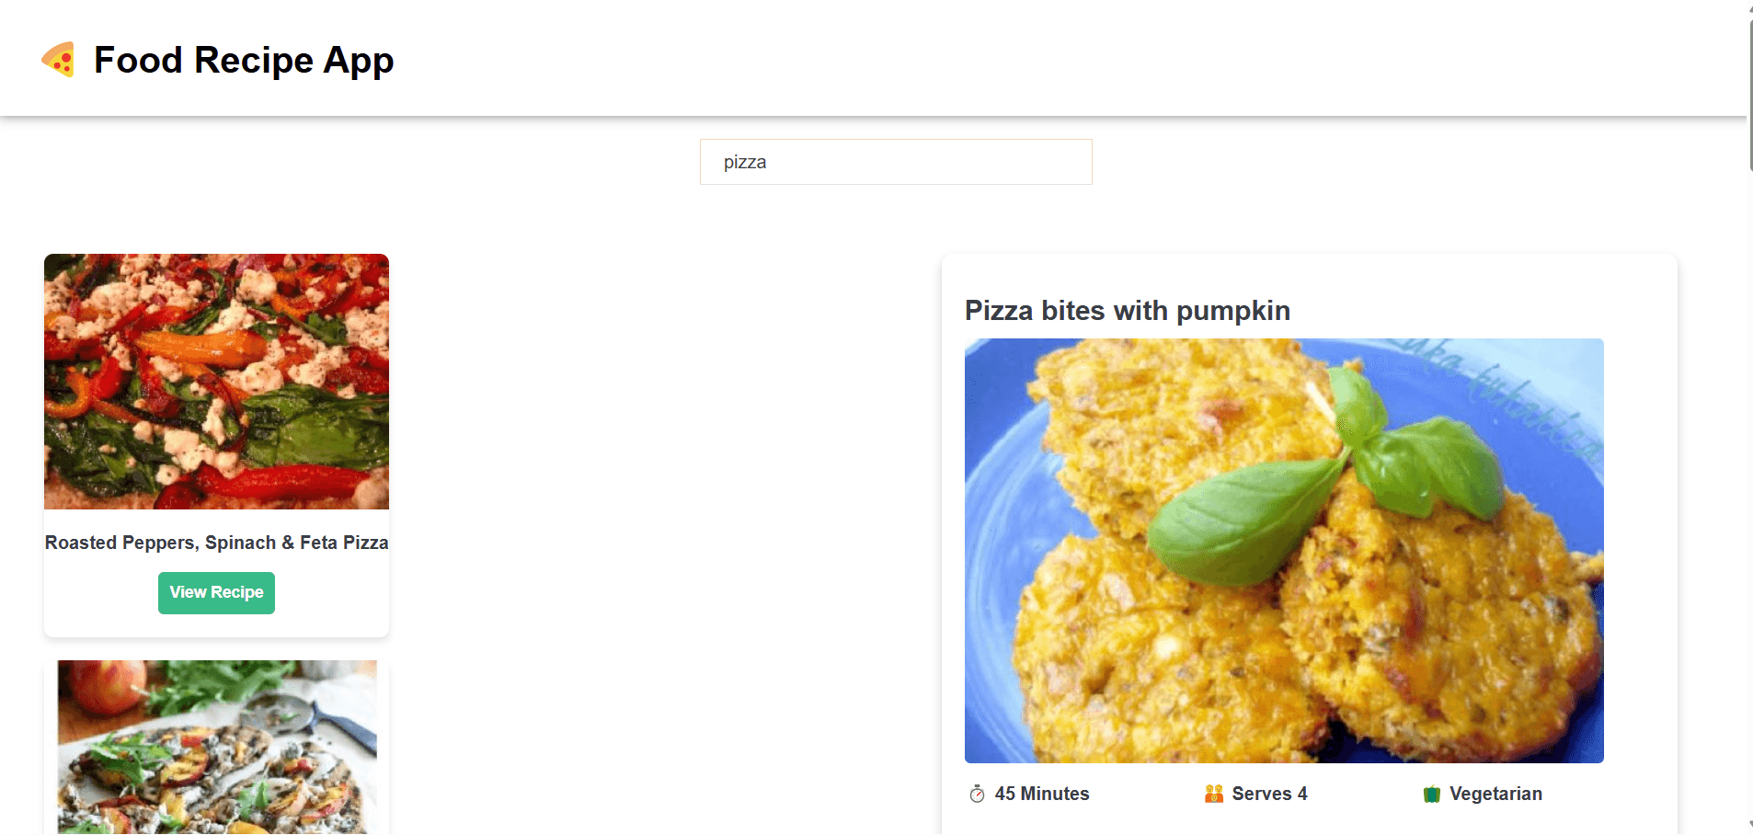Screen dimensions: 1753x835
Task: Click the Pizza bites with pumpkin heading
Action: [x=1127, y=311]
